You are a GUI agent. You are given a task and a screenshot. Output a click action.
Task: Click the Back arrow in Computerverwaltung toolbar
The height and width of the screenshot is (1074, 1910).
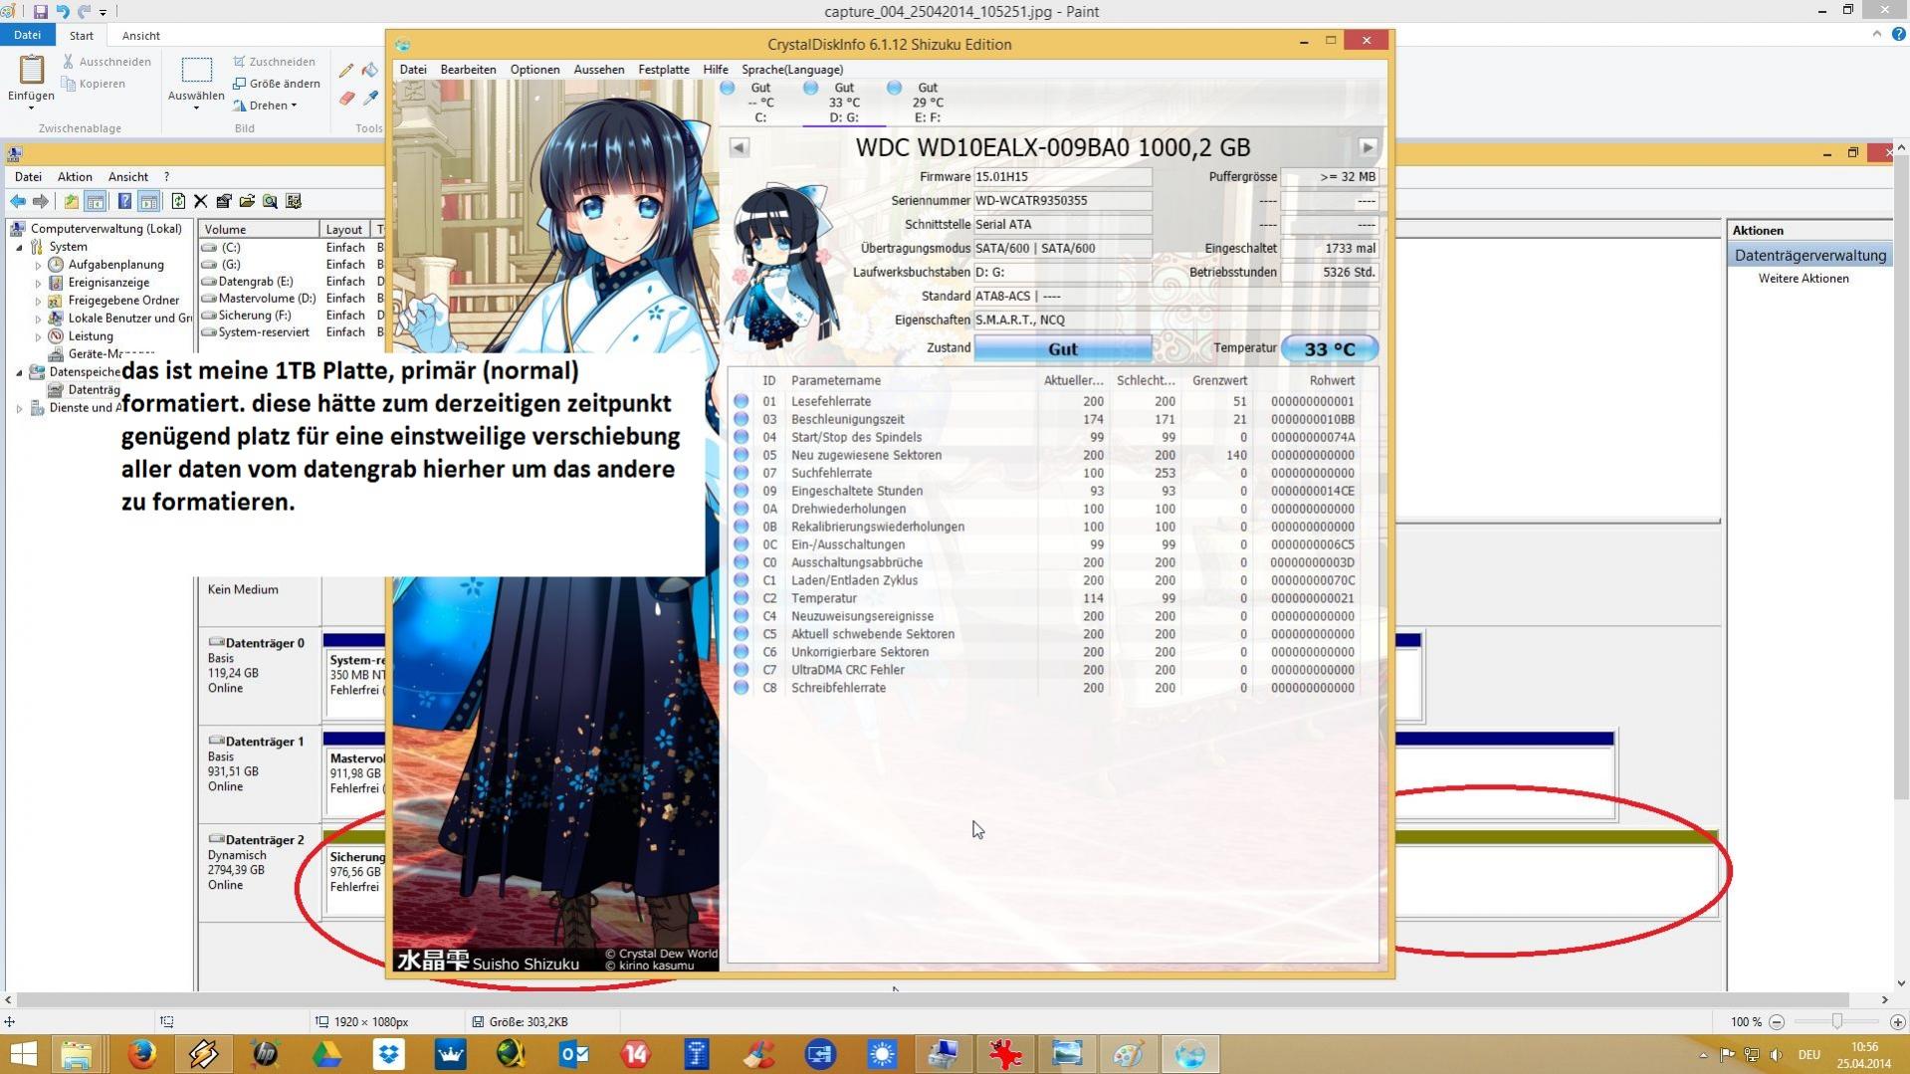pos(18,202)
